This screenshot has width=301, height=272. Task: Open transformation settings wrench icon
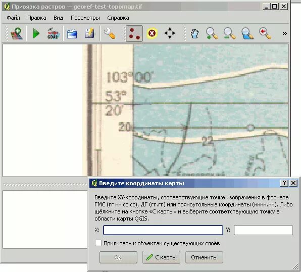[110, 34]
